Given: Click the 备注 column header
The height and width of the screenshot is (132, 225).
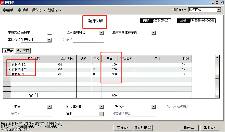Looking at the screenshot, I should 158,59.
